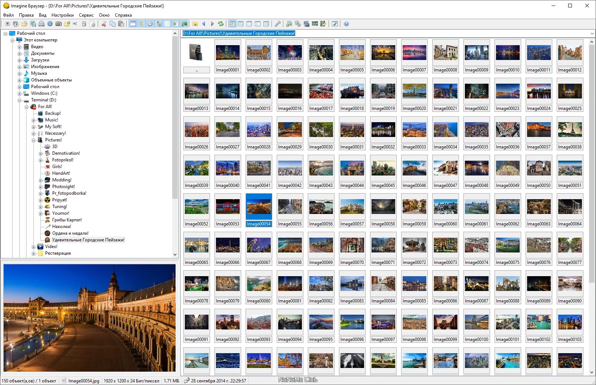Image resolution: width=596 pixels, height=385 pixels.
Task: Open the Сервис menu
Action: pos(86,15)
